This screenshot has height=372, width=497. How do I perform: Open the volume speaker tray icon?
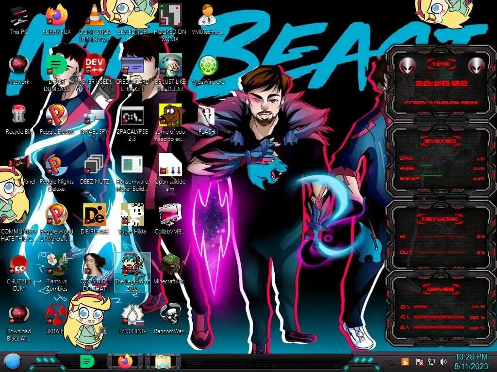(x=444, y=361)
